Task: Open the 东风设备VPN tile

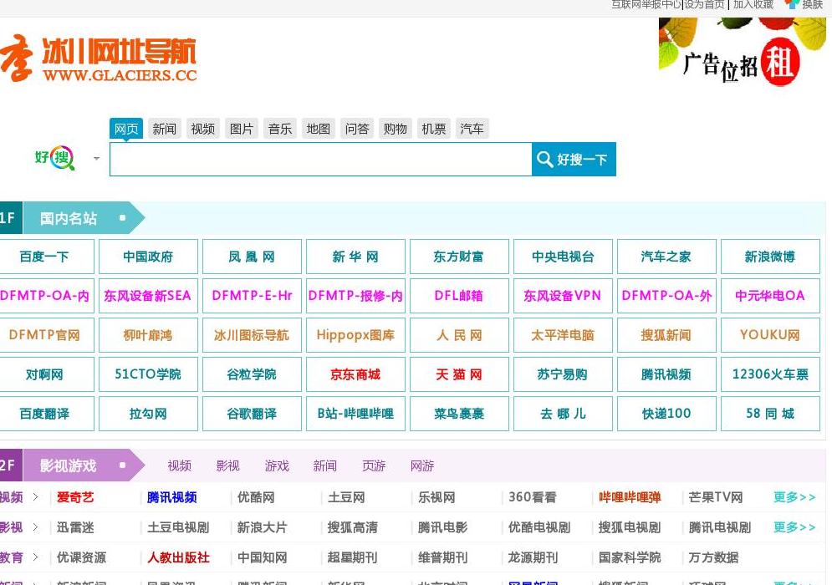Action: coord(563,296)
